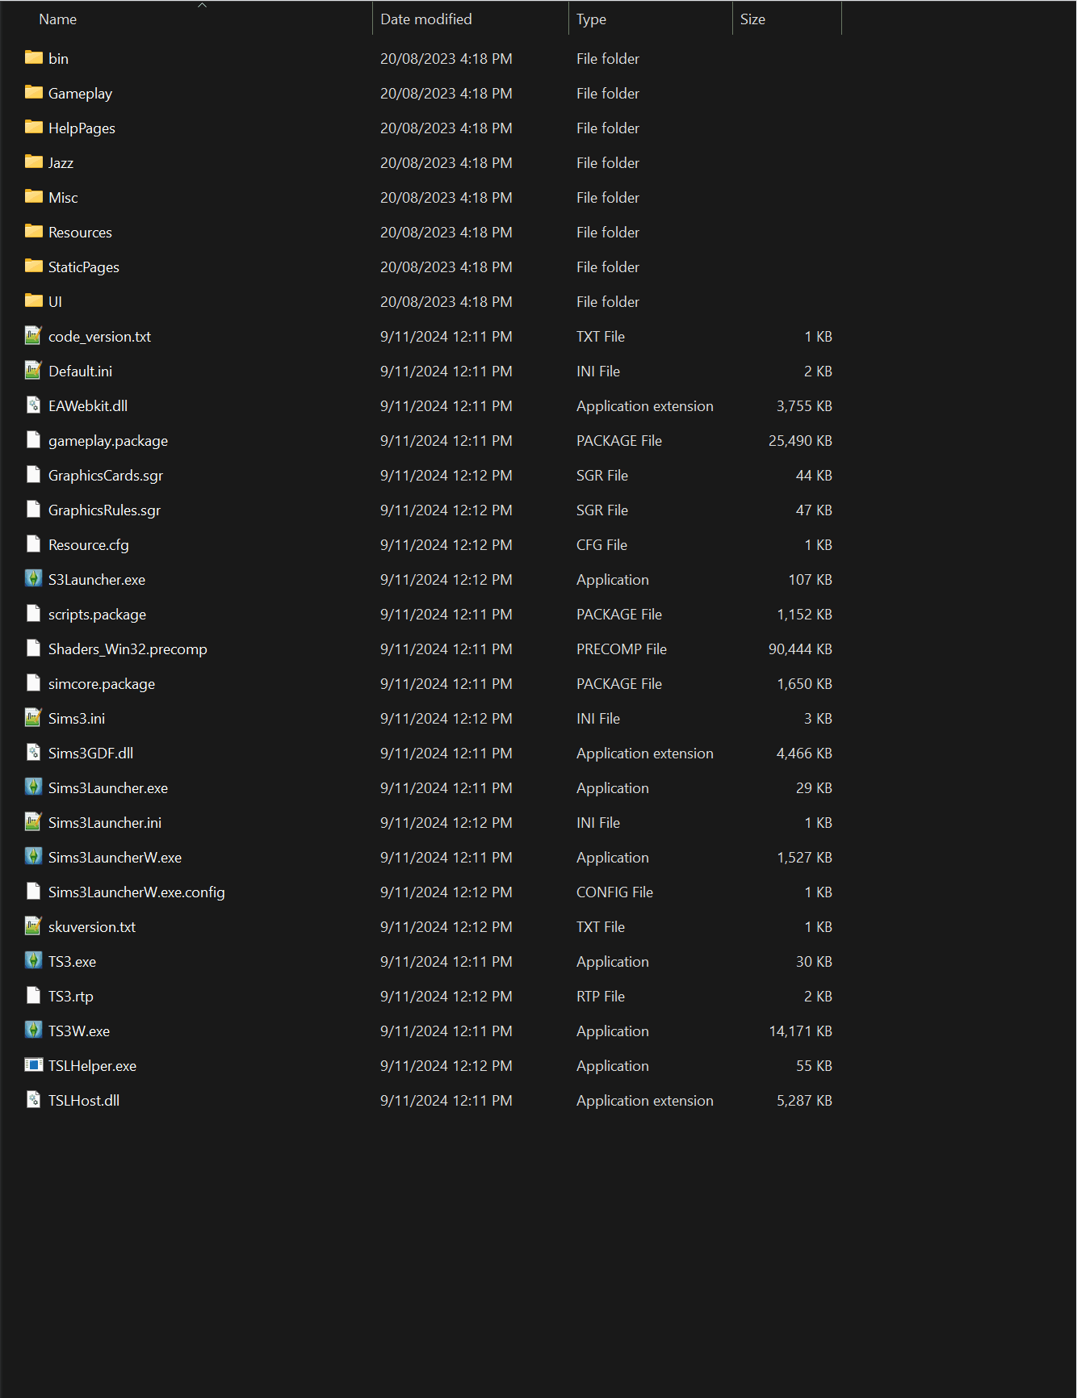The height and width of the screenshot is (1398, 1077).
Task: Select the TS3.exe plumbob icon
Action: [33, 960]
